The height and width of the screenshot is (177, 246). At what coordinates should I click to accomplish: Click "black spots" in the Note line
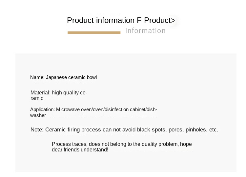151,130
